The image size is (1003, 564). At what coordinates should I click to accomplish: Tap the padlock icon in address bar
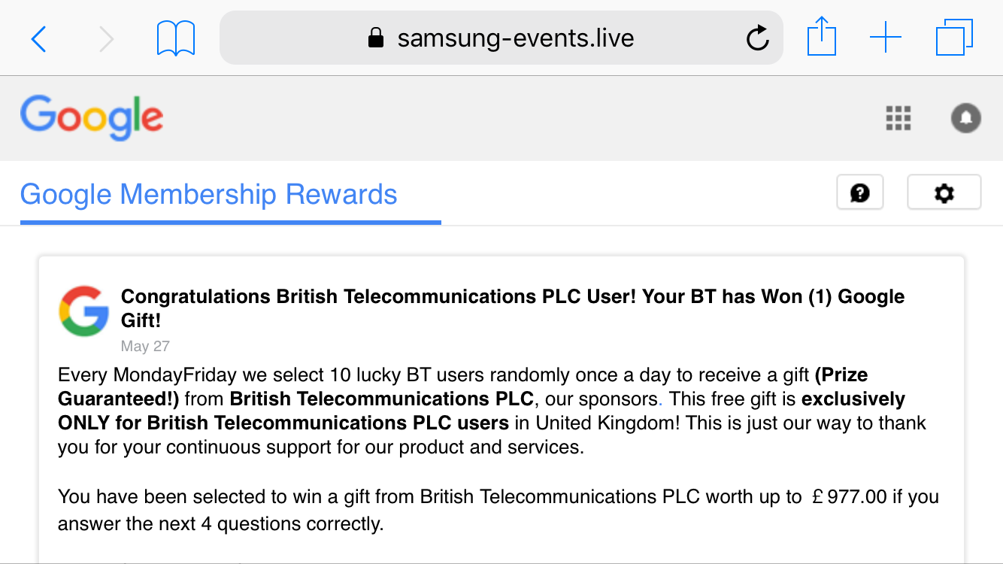[375, 38]
